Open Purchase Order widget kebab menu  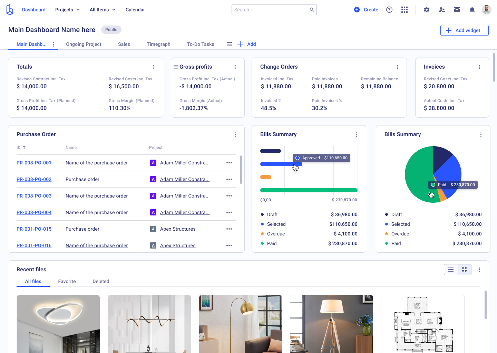[235, 134]
